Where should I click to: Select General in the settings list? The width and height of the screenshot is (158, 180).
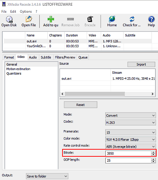coord(31,65)
